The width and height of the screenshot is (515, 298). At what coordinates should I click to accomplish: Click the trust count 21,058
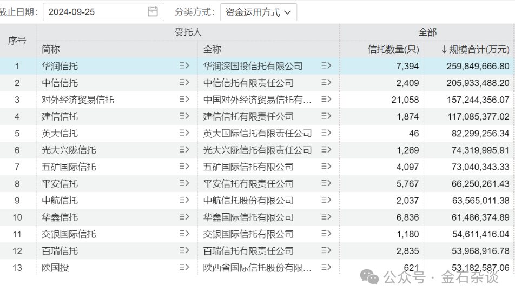pyautogui.click(x=405, y=100)
